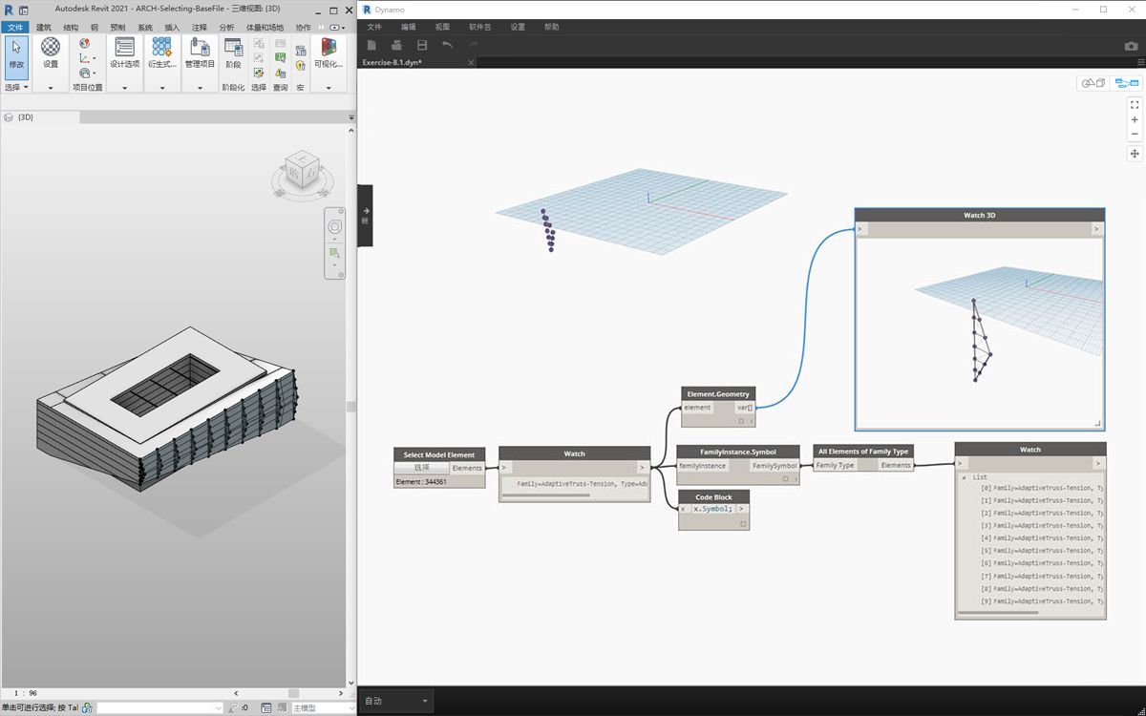Open Dynamo 编辑 menu
This screenshot has width=1146, height=716.
[409, 27]
